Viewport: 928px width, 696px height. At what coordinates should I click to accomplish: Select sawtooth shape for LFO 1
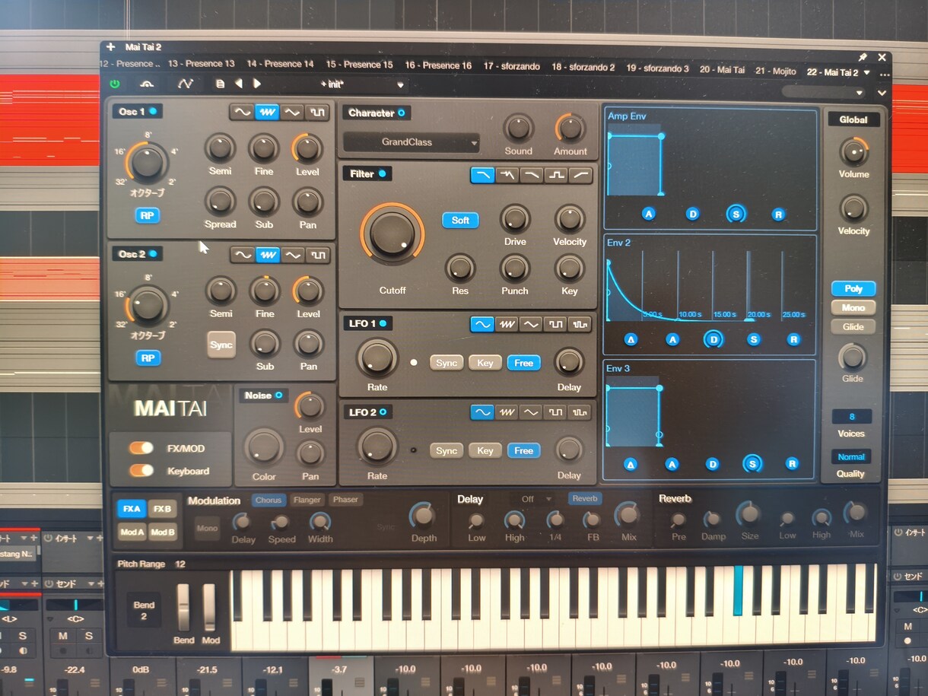pos(507,324)
